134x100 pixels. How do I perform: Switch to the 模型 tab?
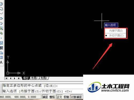(26, 78)
